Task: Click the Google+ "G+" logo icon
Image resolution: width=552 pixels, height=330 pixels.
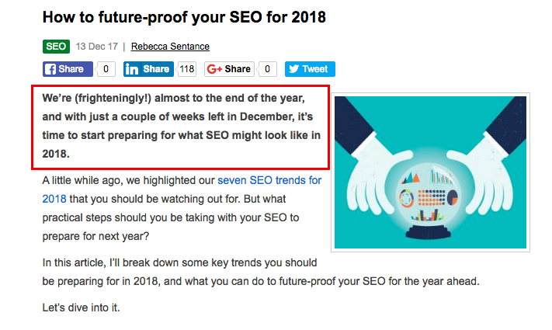Action: (x=215, y=69)
